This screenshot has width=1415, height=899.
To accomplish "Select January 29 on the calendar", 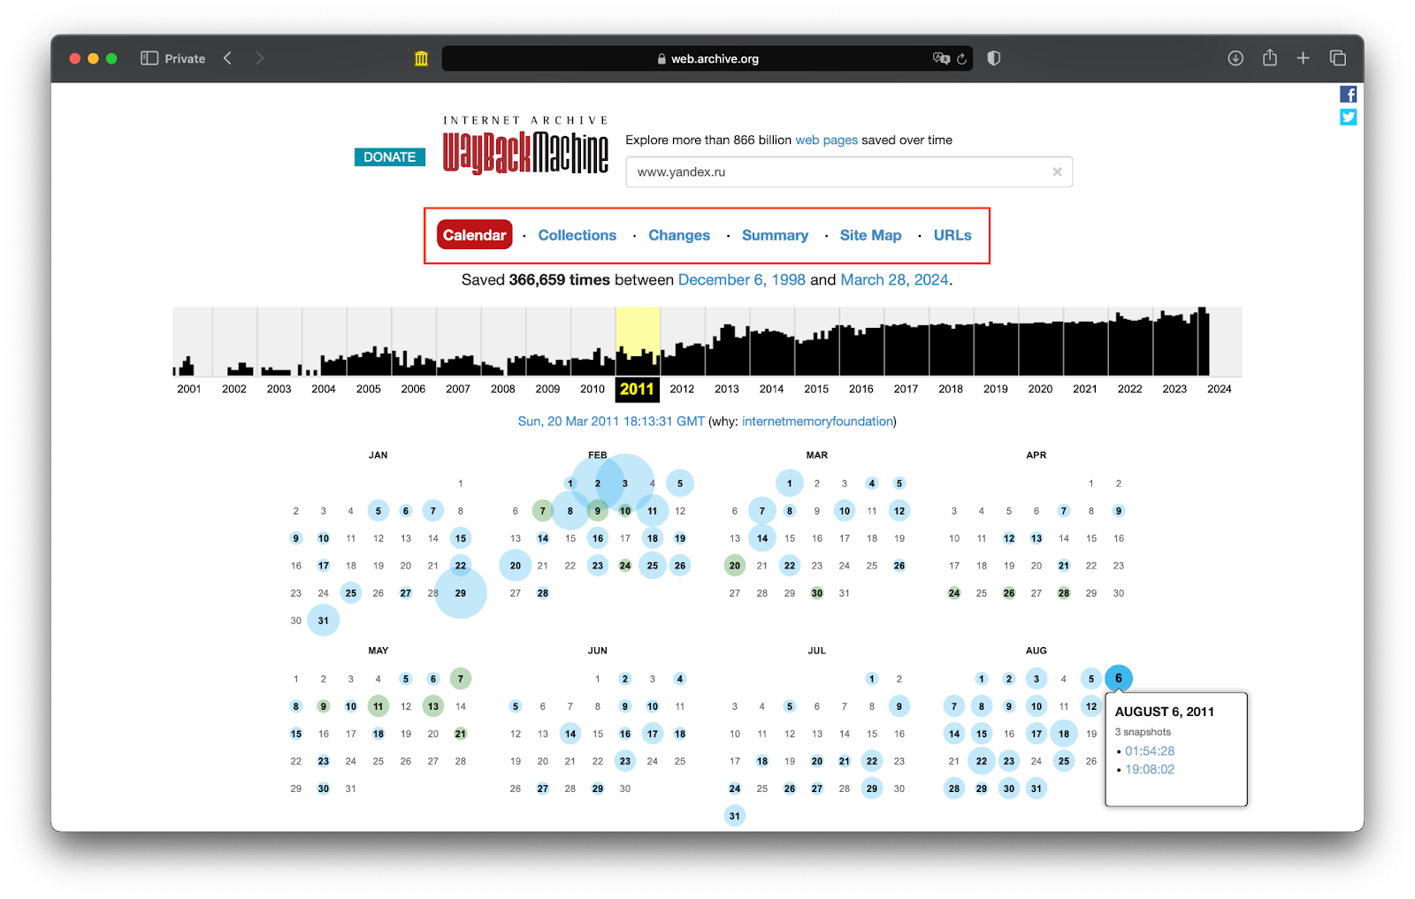I will [460, 593].
